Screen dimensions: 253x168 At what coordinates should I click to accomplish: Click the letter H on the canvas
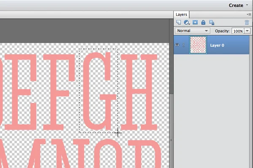(139, 92)
